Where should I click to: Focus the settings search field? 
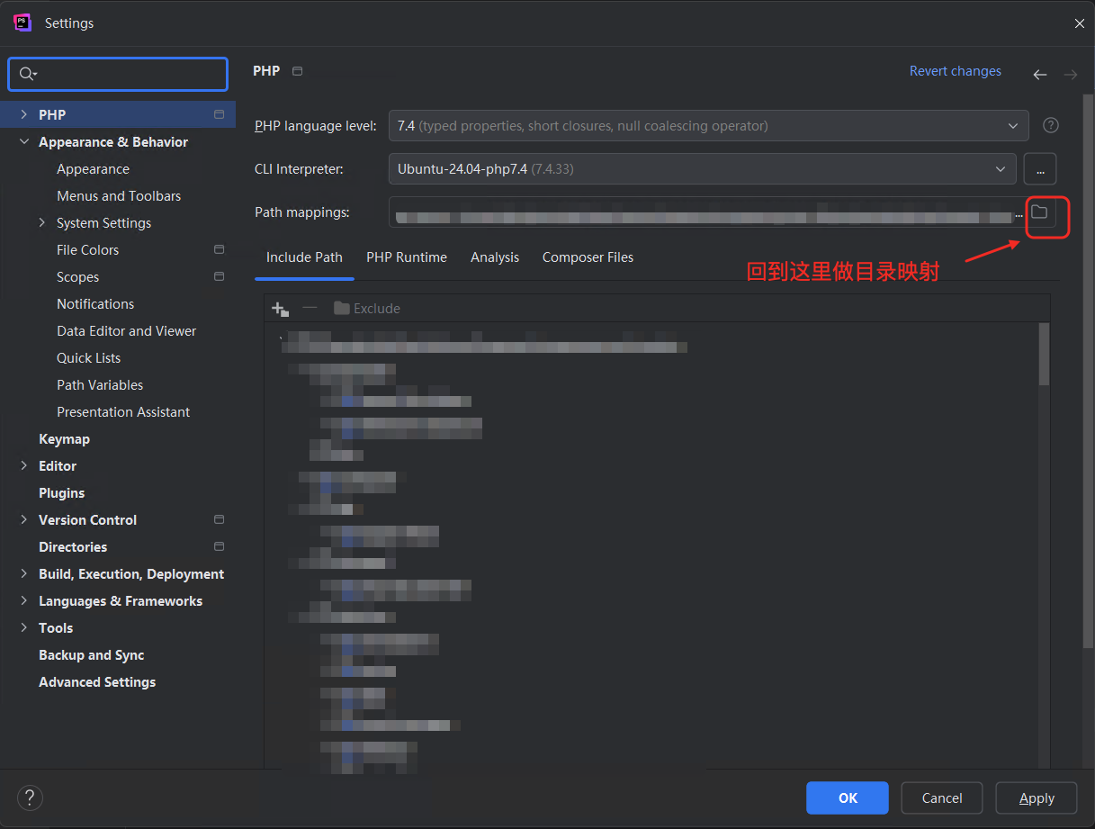(x=118, y=74)
